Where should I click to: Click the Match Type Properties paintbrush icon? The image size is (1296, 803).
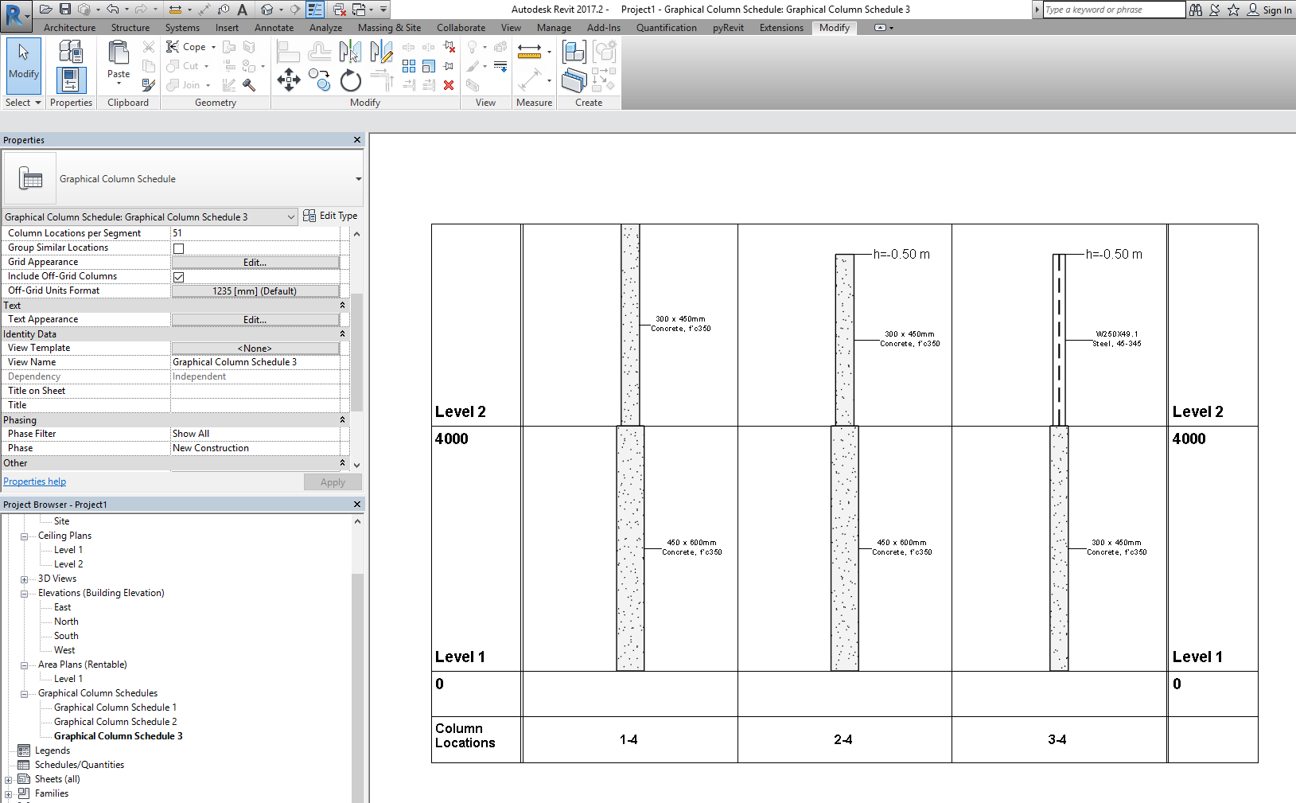click(149, 84)
